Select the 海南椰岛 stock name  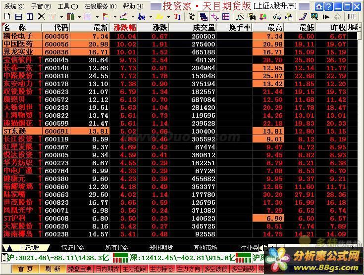click(x=18, y=234)
